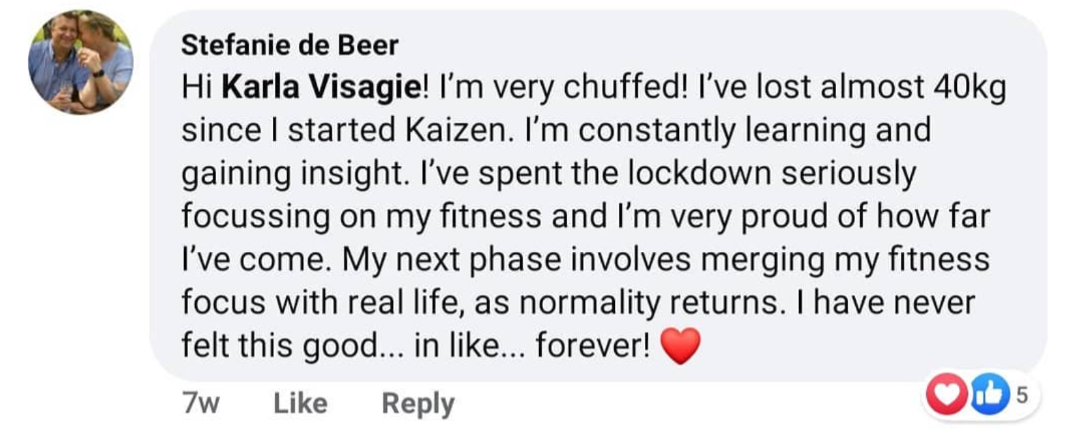Screen dimensions: 1077x436
Task: Click the 7w comment timestamp
Action: coord(200,403)
